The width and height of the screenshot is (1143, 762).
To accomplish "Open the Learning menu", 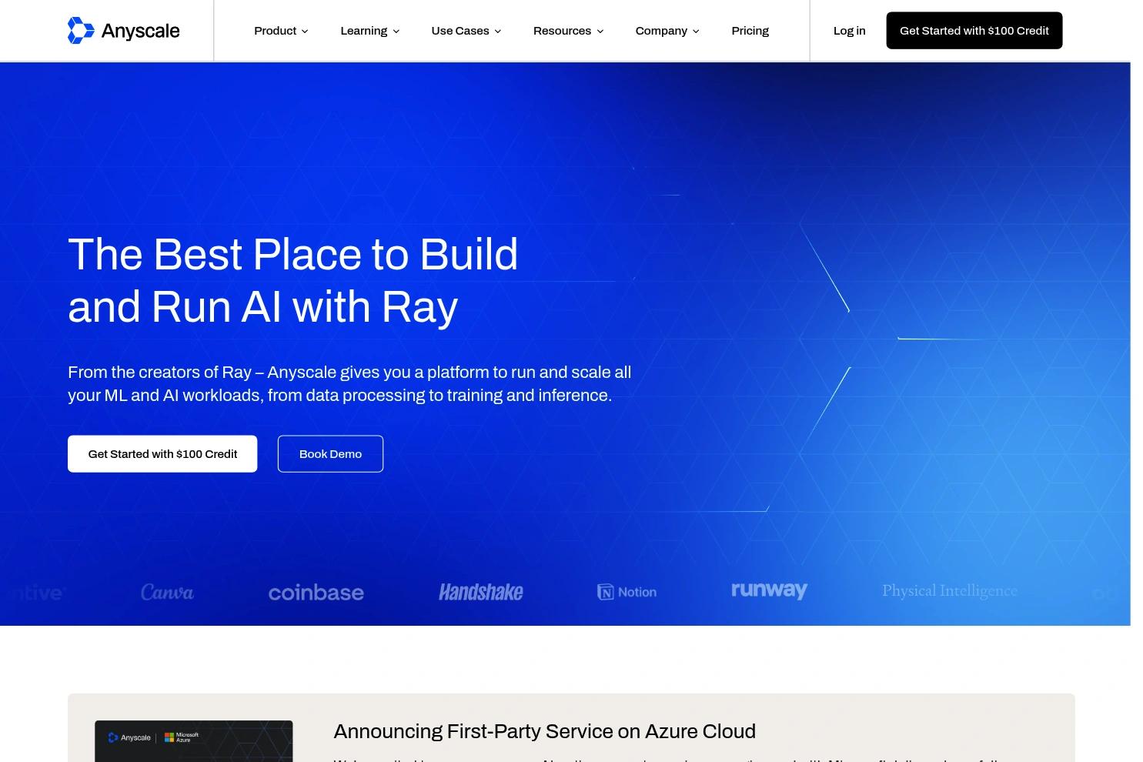I will (370, 31).
